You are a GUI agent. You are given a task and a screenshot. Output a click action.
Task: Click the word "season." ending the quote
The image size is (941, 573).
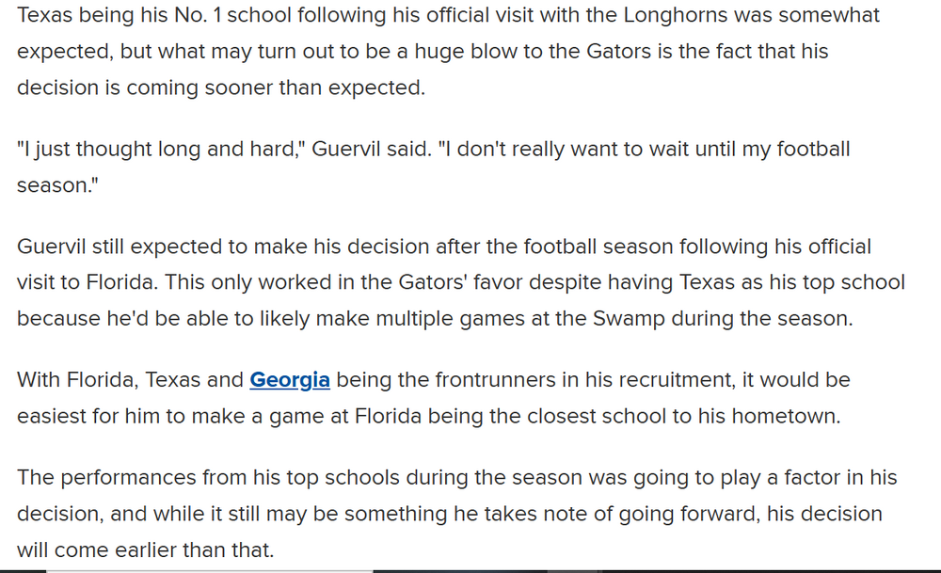tap(58, 185)
